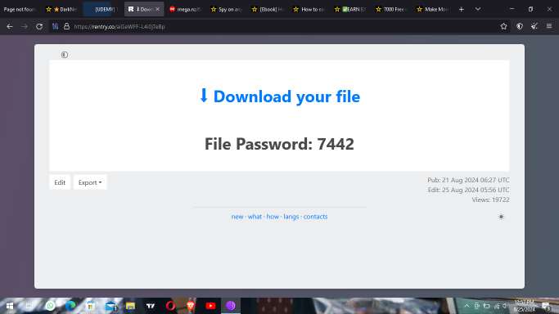Open the clock and date flyout

coord(524,306)
